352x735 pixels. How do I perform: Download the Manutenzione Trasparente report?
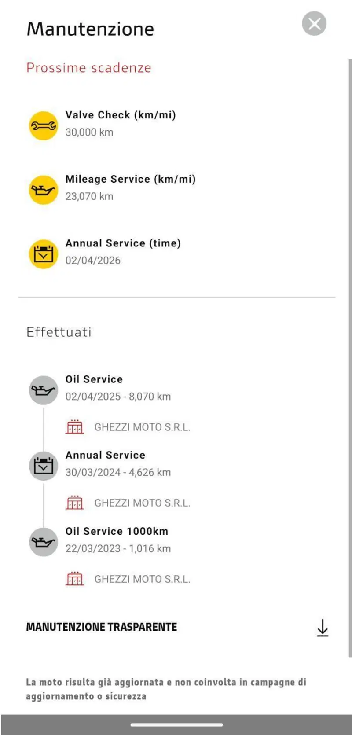tap(323, 628)
